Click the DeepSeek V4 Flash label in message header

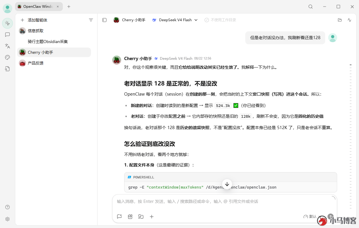(176, 59)
